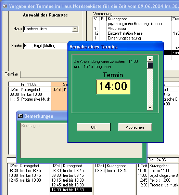The height and width of the screenshot is (195, 179).
Task: Select '08:30 frei bis 10:00' on Friday 11.06.
Action: tap(29, 94)
